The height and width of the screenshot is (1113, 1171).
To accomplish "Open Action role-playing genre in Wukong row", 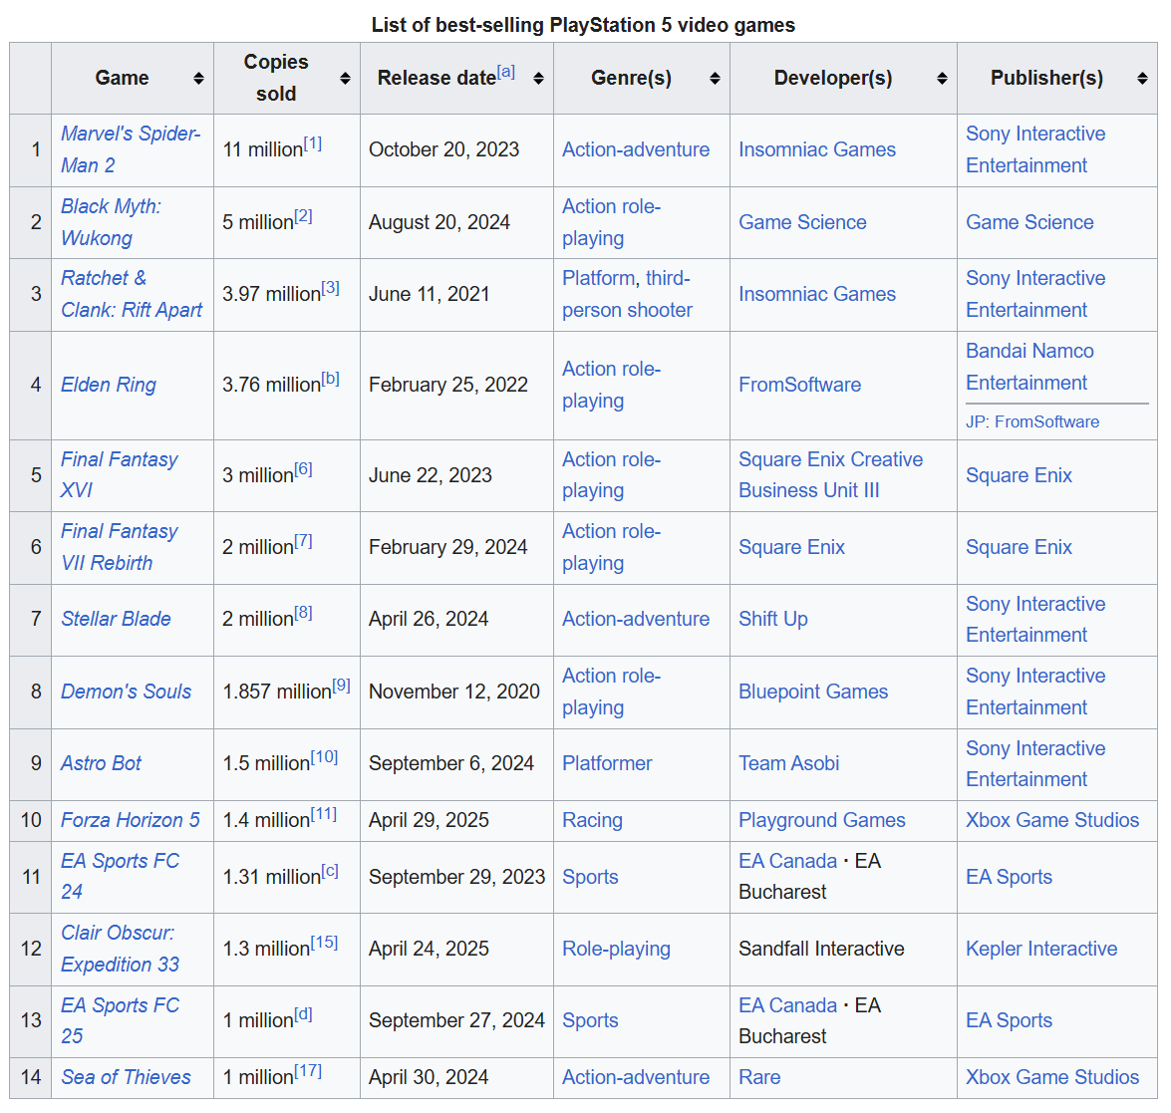I will coord(612,222).
